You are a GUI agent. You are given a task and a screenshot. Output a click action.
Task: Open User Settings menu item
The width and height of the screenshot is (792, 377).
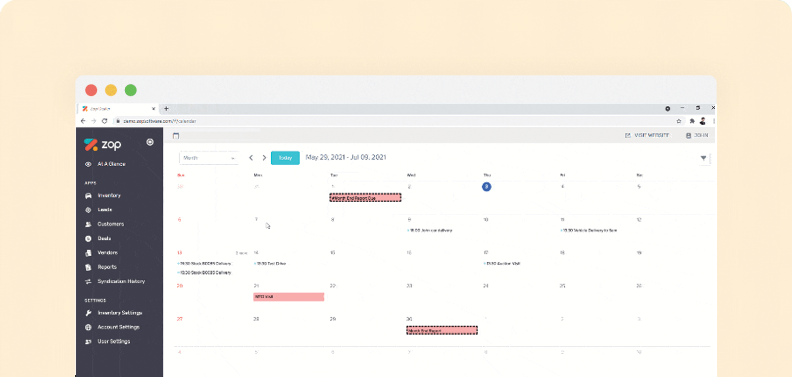tap(114, 341)
